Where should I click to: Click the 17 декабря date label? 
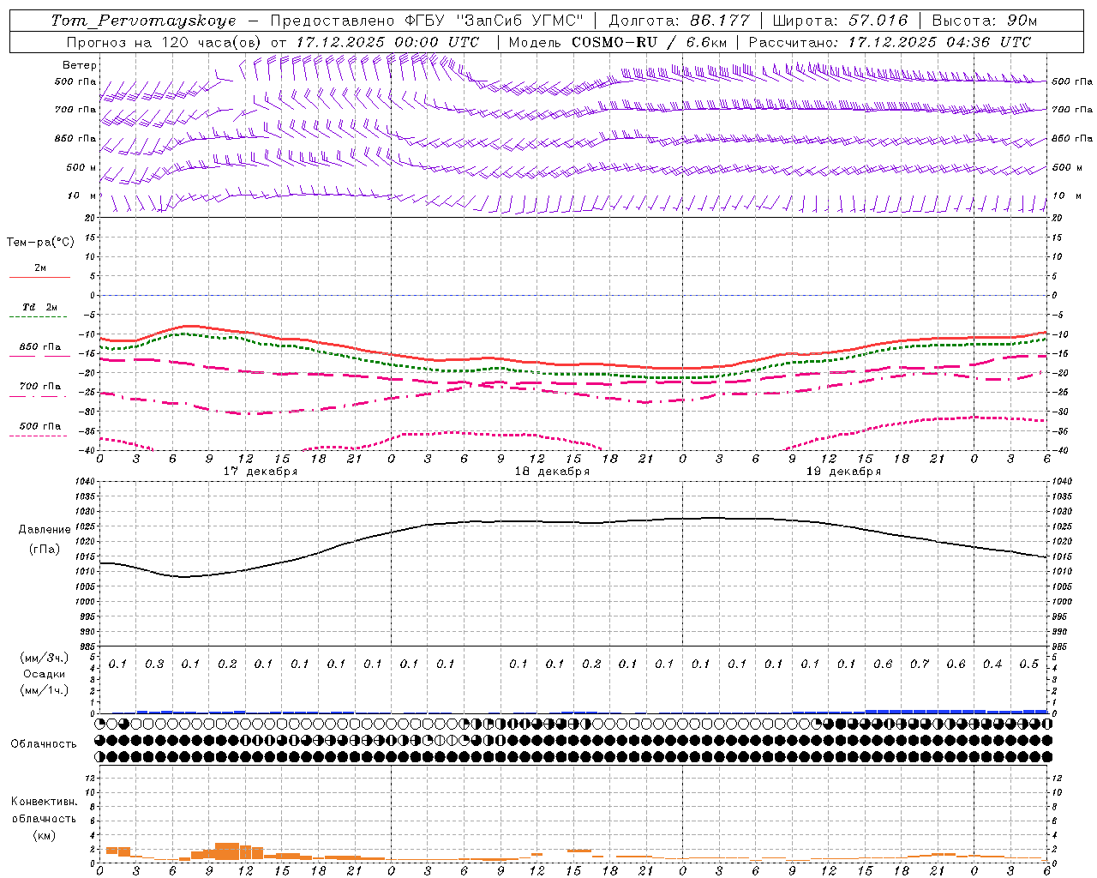point(261,472)
